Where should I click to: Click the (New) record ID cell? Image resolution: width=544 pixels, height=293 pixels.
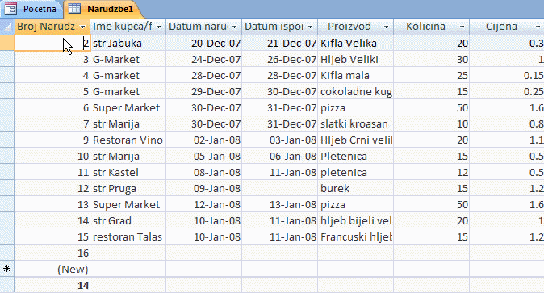(x=52, y=269)
